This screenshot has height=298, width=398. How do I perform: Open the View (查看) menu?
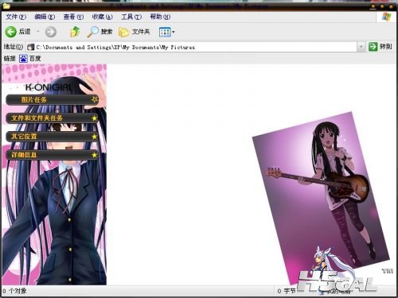tap(73, 17)
